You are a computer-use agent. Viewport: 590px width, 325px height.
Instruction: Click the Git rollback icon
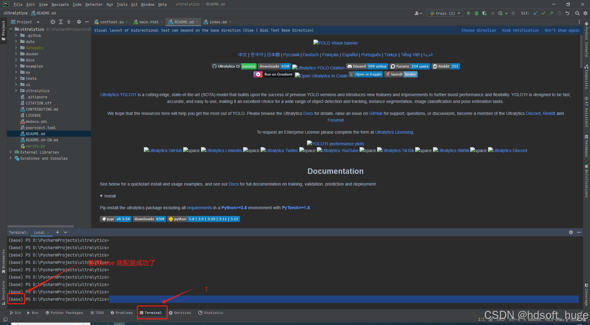click(x=568, y=13)
